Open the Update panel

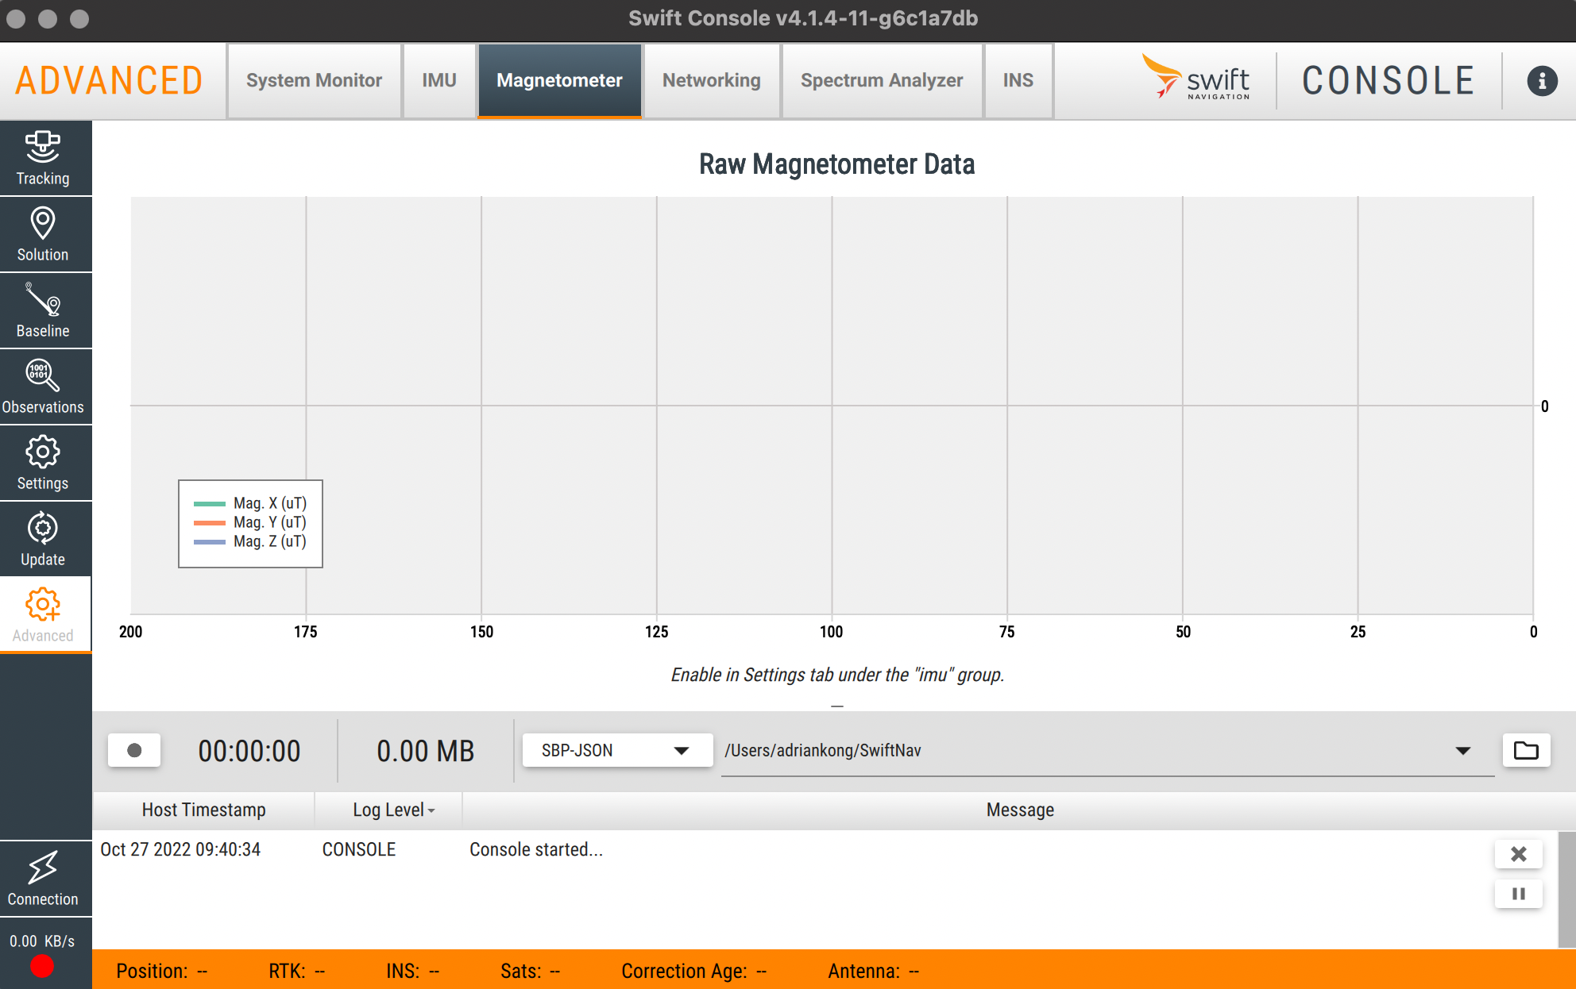44,539
